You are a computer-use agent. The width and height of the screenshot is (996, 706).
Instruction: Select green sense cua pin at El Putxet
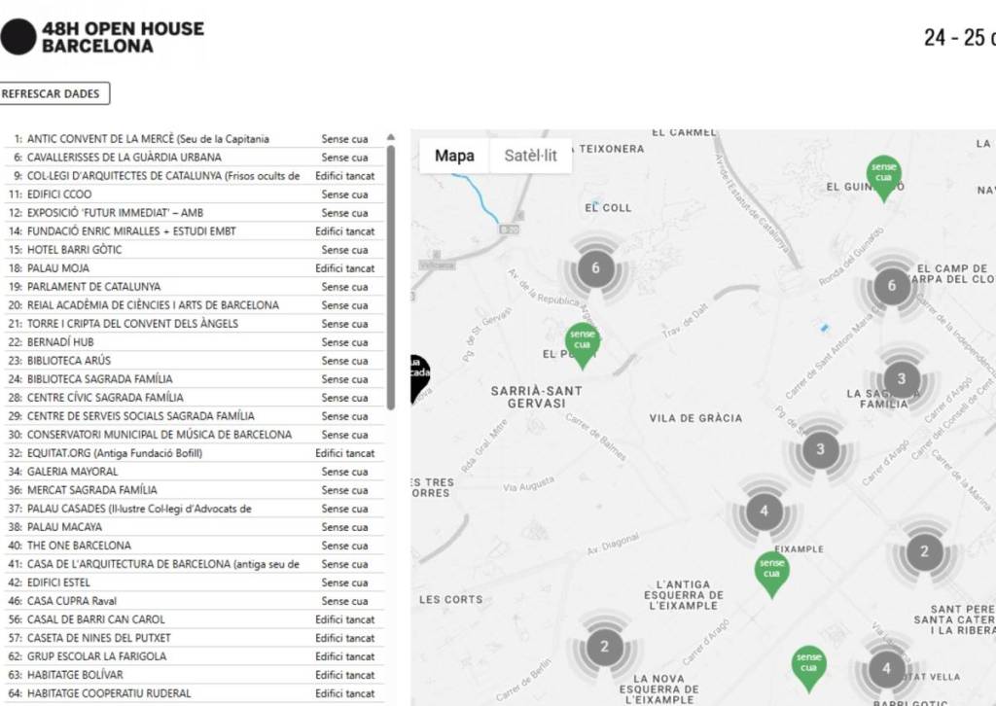pos(583,345)
